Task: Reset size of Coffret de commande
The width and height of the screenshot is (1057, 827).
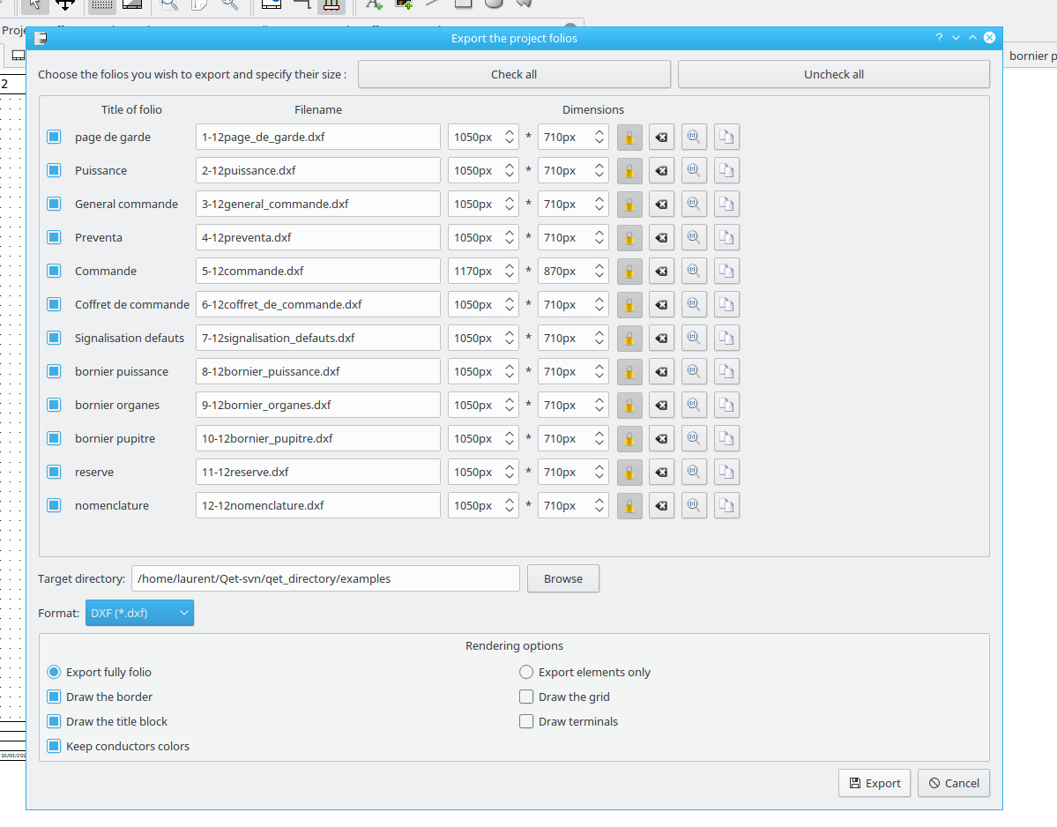Action: point(661,304)
